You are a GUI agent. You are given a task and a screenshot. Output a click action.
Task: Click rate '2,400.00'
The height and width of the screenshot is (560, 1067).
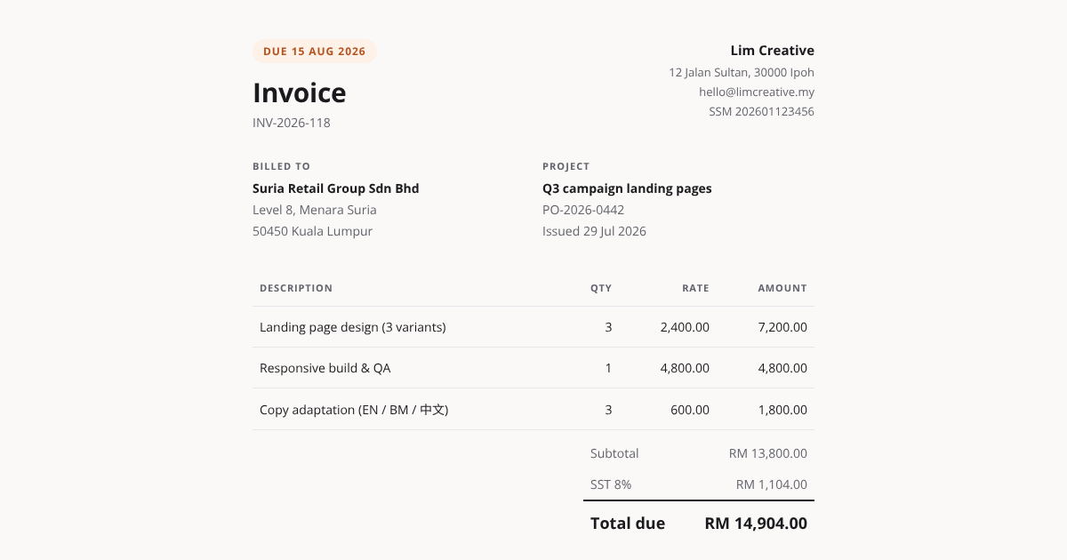point(685,327)
